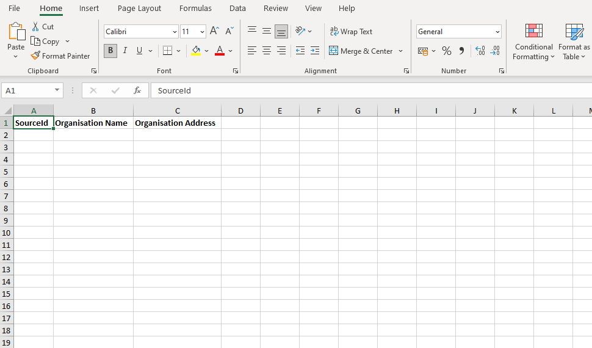
Task: Click the Increase Font Size icon
Action: pyautogui.click(x=214, y=31)
